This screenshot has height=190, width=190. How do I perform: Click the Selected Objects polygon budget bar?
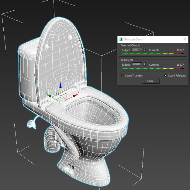152,54
